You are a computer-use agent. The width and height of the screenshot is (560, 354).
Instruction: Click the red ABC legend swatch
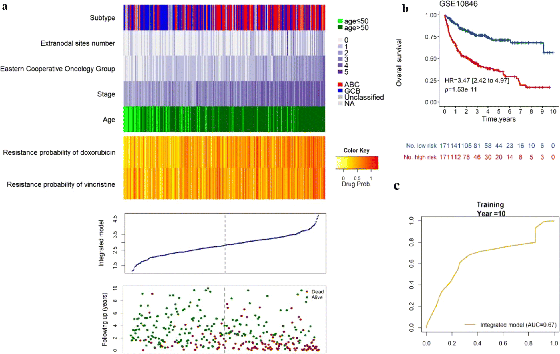coord(340,84)
